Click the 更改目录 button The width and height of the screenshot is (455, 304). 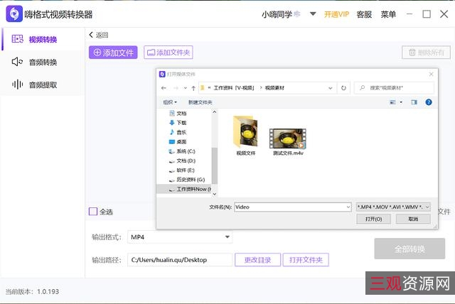point(257,260)
